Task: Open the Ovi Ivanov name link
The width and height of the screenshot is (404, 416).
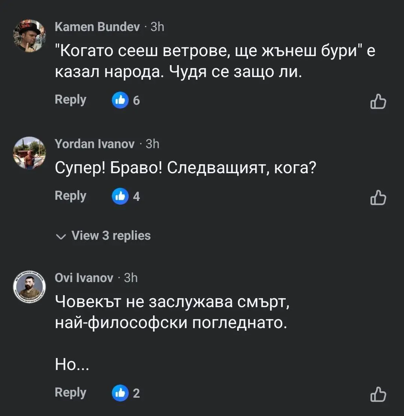Action: 84,278
